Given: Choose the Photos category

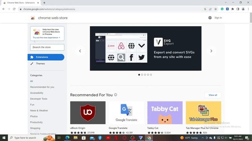Looking at the screenshot, I should click(34, 116).
